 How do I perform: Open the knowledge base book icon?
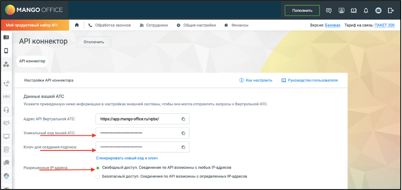tap(354, 11)
